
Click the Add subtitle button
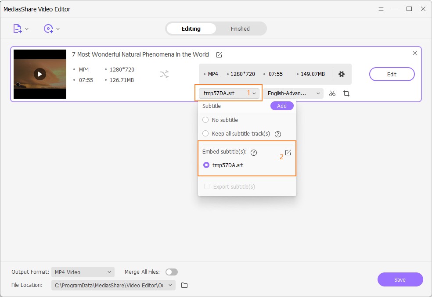[x=282, y=106]
